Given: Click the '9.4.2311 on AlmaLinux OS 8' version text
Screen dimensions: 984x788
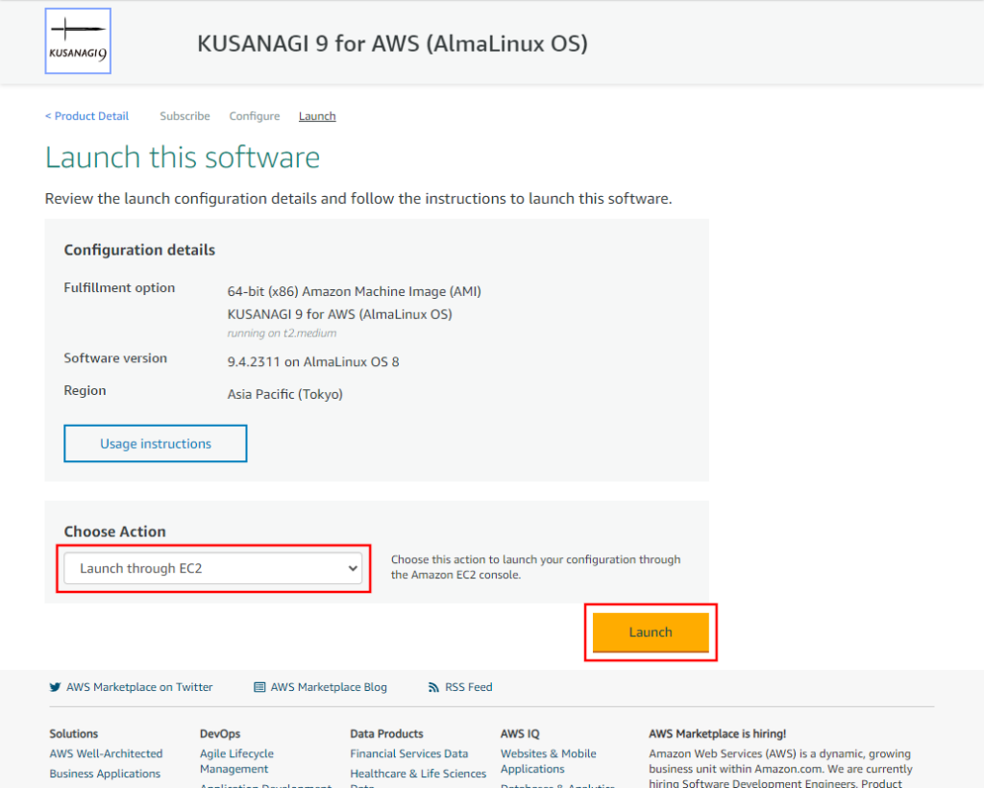Looking at the screenshot, I should point(313,362).
